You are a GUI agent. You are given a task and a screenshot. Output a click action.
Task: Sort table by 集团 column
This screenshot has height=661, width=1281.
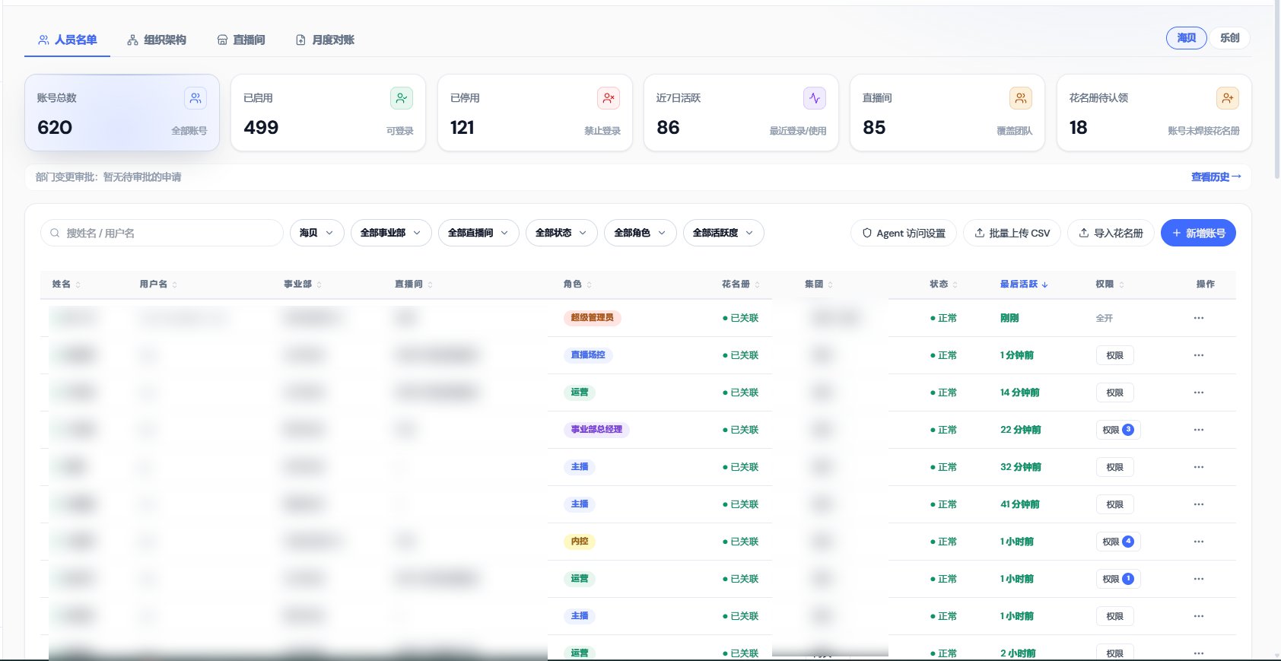point(819,284)
